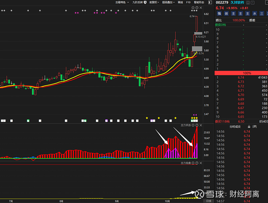Close the main K-line chart panel
The height and width of the screenshot is (203, 268).
pos(201,7)
